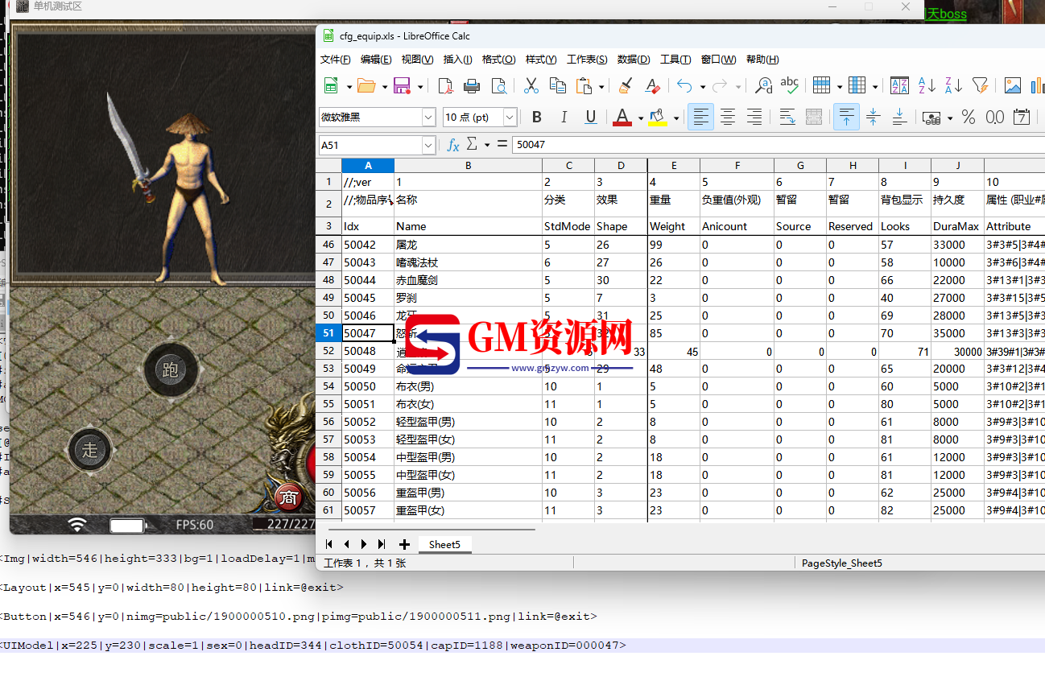Apply Format as Percent icon
Image resolution: width=1045 pixels, height=689 pixels.
click(x=969, y=118)
